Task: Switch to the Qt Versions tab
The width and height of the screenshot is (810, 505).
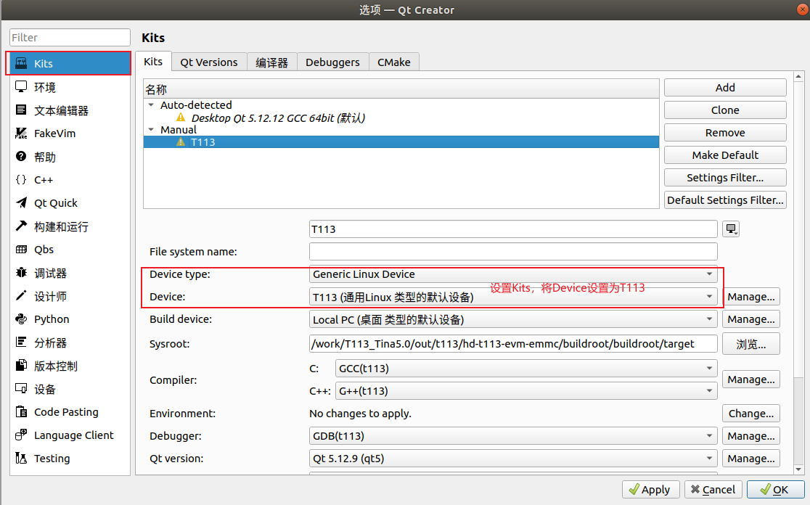Action: pos(209,62)
